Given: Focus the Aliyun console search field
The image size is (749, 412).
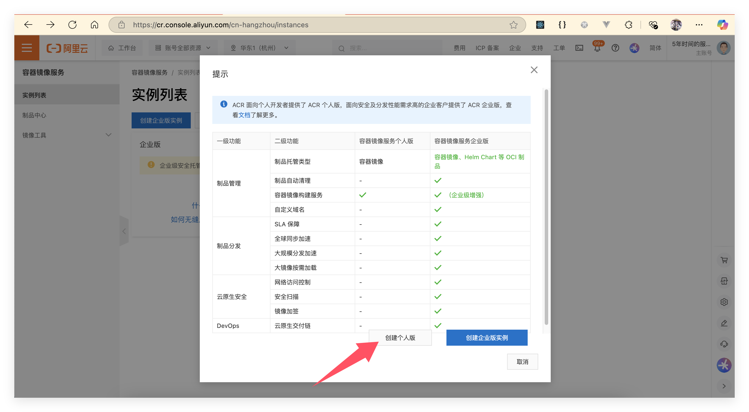Looking at the screenshot, I should click(387, 48).
